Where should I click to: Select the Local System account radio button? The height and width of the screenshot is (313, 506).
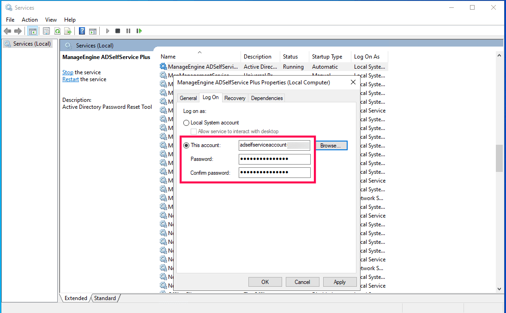pos(186,123)
